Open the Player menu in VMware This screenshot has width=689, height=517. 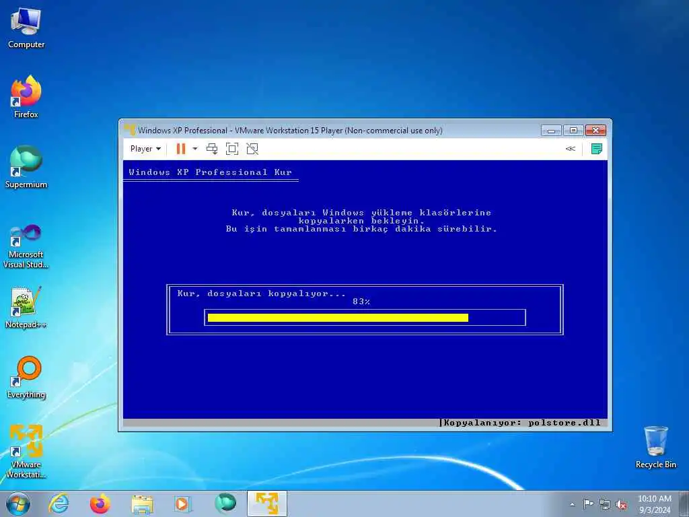point(145,149)
